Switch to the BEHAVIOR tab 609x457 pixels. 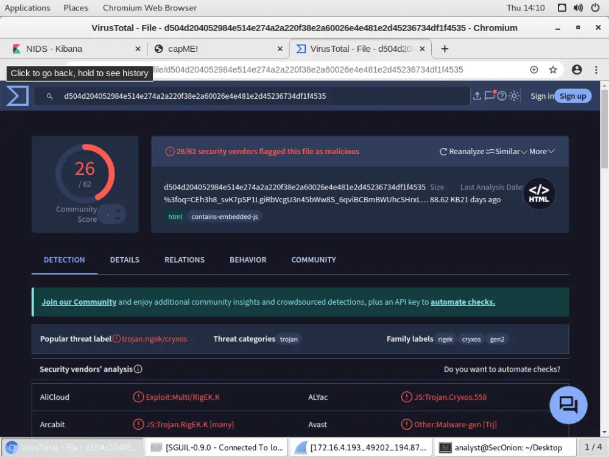[x=248, y=260]
